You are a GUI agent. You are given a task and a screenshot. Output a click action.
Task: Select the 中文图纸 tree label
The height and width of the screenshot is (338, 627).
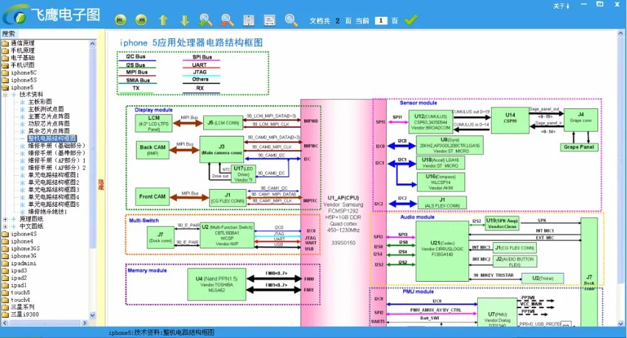pyautogui.click(x=31, y=226)
